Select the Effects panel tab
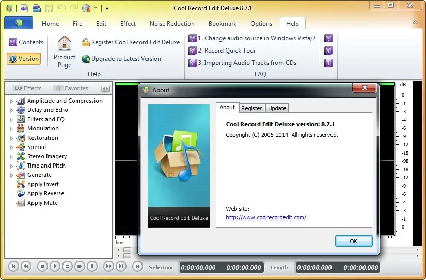Viewport: 426px width, 280px height. [28, 88]
